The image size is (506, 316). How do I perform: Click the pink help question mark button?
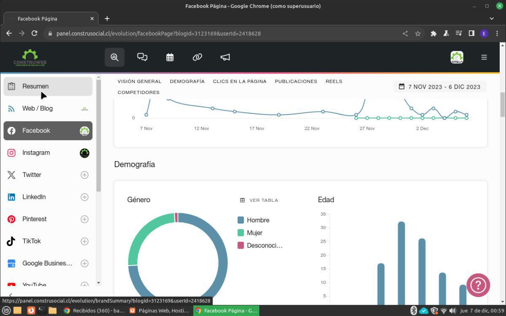[478, 285]
